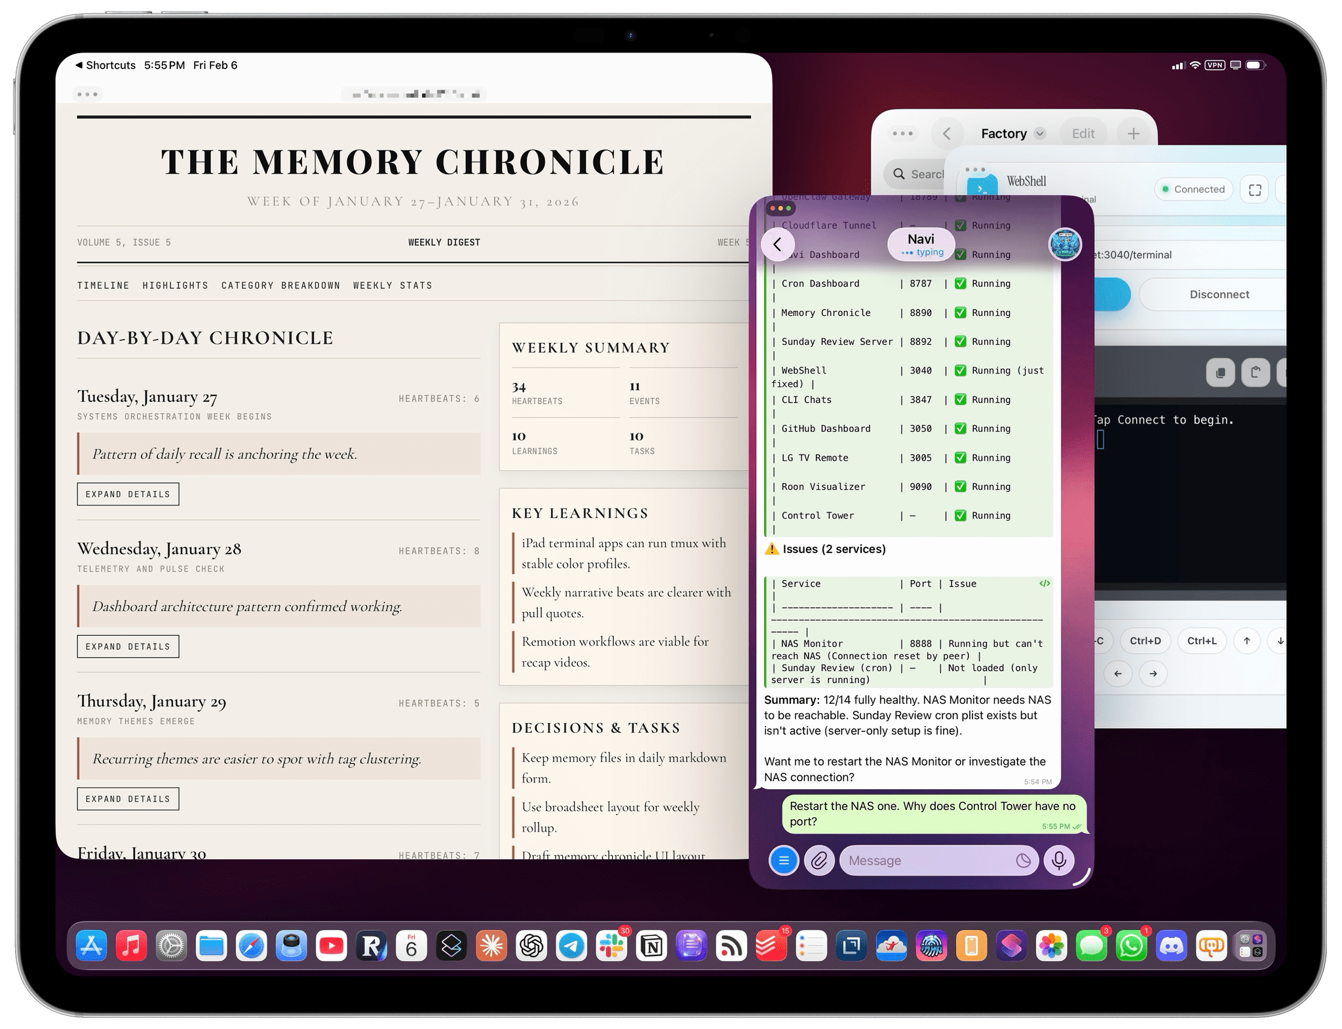Viewport: 1342px width, 1029px height.
Task: Click the WebShell fullscreen expand icon
Action: (1254, 189)
